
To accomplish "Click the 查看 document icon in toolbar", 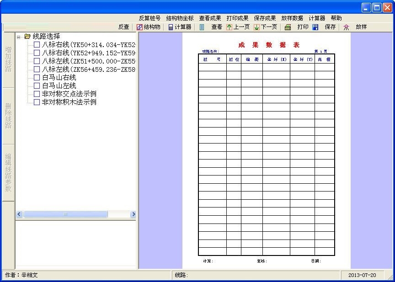I will click(202, 27).
